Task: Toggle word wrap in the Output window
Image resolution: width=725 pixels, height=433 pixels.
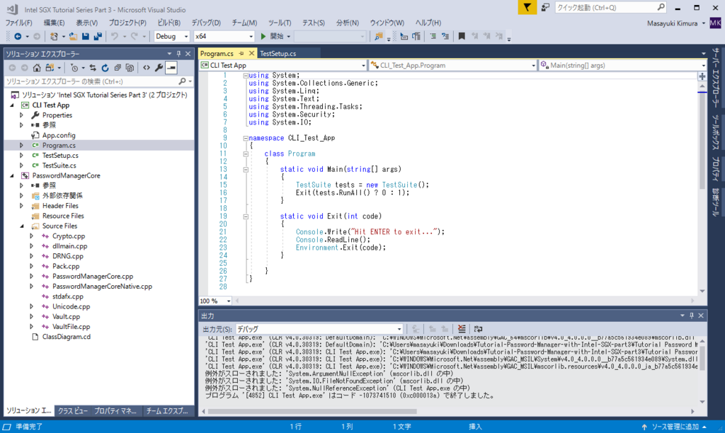Action: pos(478,329)
